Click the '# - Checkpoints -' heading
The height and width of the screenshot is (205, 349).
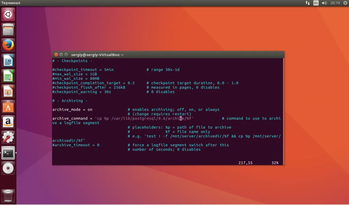pos(72,61)
